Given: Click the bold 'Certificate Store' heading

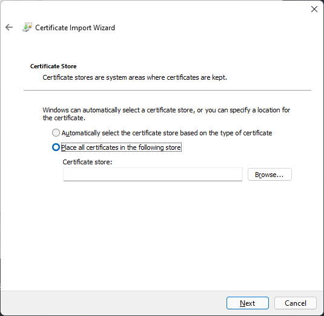Looking at the screenshot, I should [53, 66].
